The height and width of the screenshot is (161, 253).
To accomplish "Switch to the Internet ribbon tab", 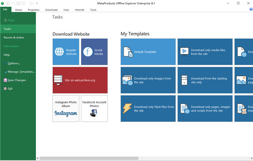I will [79, 10].
